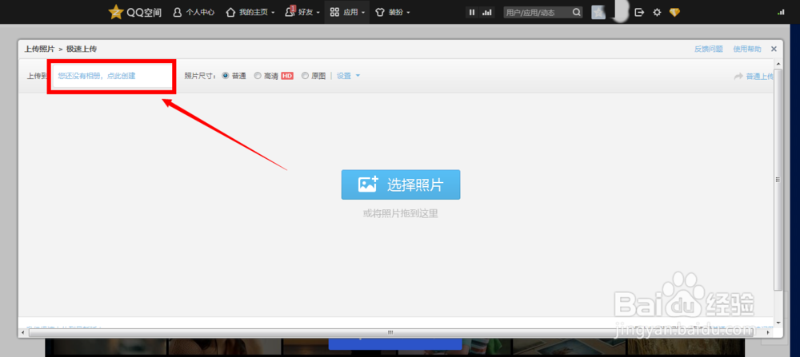
Task: Open the 装扮 menu
Action: point(392,12)
